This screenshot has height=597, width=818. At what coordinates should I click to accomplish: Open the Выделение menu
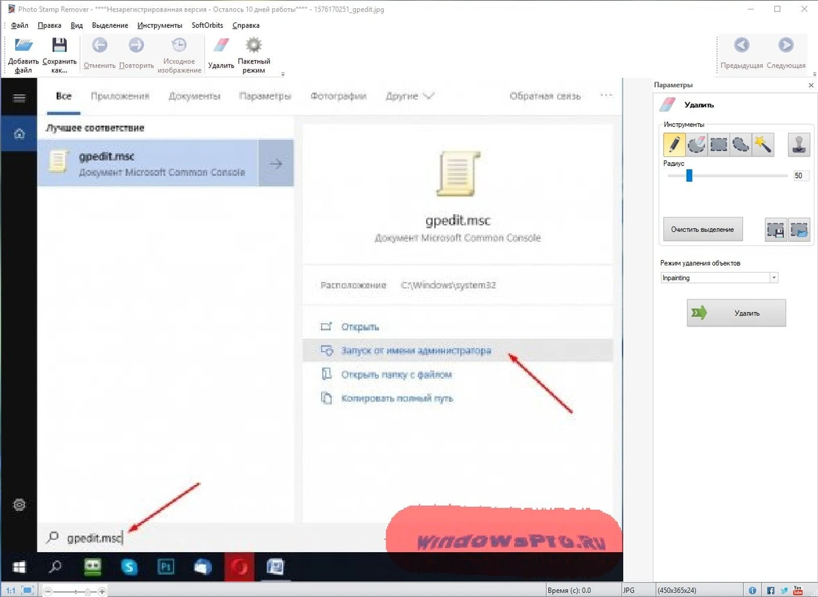coord(110,25)
